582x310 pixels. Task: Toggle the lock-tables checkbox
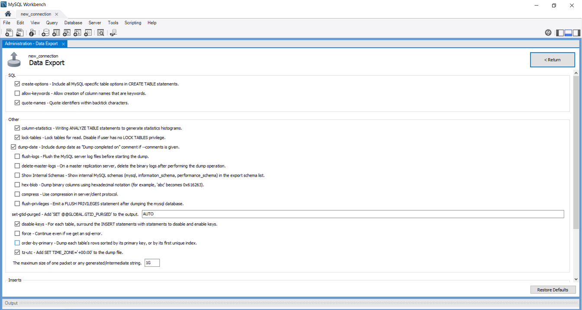[x=17, y=138]
